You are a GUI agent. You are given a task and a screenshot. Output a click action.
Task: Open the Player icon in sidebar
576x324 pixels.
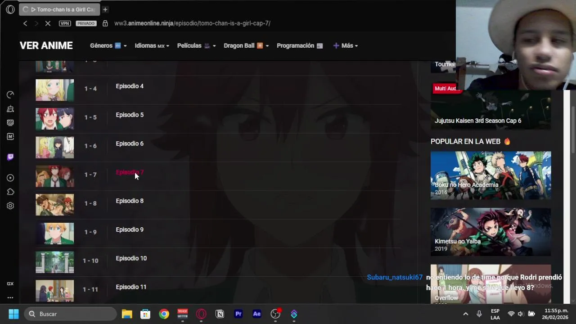(10, 178)
